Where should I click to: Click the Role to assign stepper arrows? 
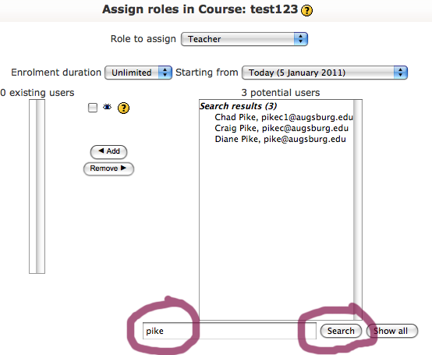point(300,39)
